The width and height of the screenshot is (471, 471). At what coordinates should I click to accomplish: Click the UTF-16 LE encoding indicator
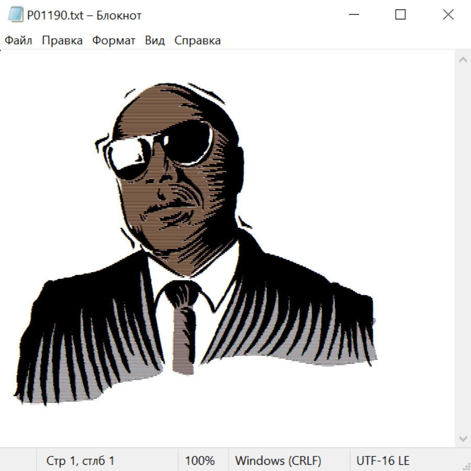(x=383, y=461)
